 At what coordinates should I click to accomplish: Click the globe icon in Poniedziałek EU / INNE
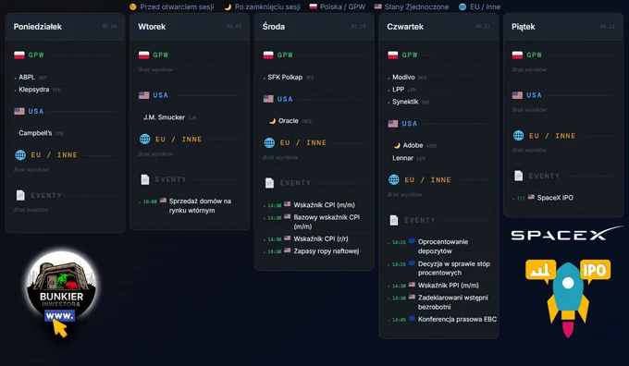pyautogui.click(x=20, y=154)
